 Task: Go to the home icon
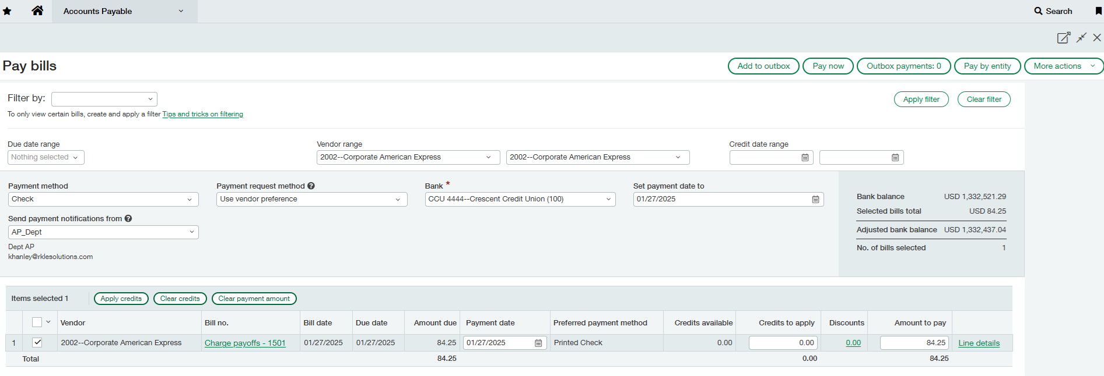tap(37, 10)
